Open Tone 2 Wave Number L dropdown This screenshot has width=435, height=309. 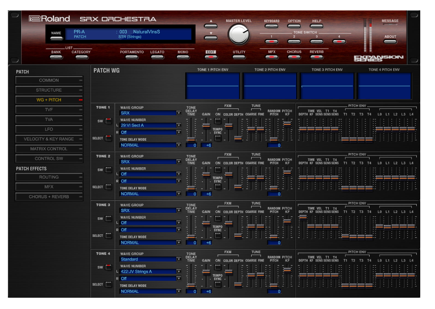point(150,174)
